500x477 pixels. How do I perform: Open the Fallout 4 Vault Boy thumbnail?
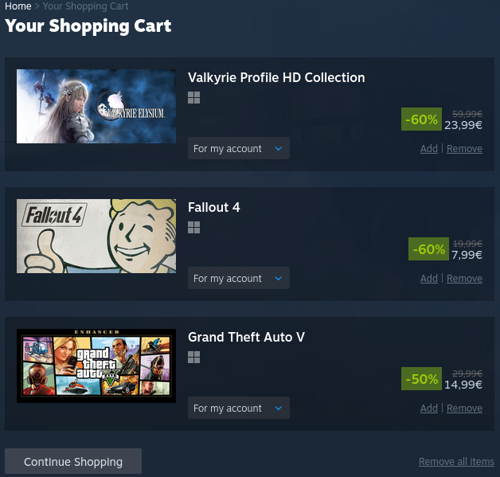[x=96, y=236]
